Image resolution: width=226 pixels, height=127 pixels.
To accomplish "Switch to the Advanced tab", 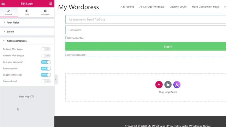I will pos(45,12).
